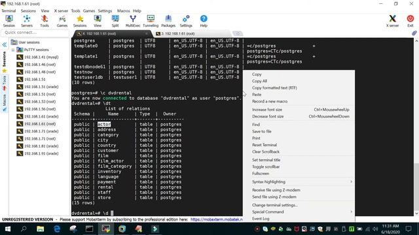The image size is (419, 235).
Task: Select Fullscreen option
Action: [299, 174]
